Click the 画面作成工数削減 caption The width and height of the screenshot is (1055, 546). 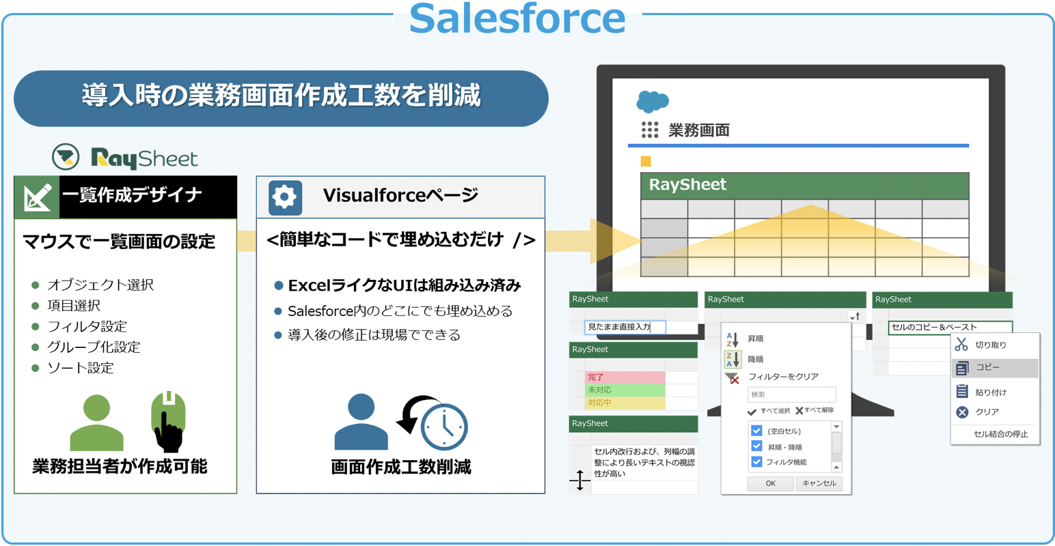(x=401, y=468)
